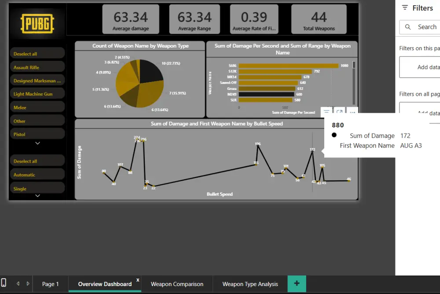The width and height of the screenshot is (440, 294).
Task: Toggle the Automatic fire mode filter
Action: click(x=37, y=174)
